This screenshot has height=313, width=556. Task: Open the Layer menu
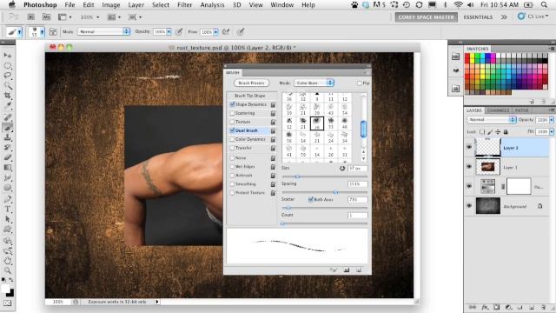tap(136, 5)
